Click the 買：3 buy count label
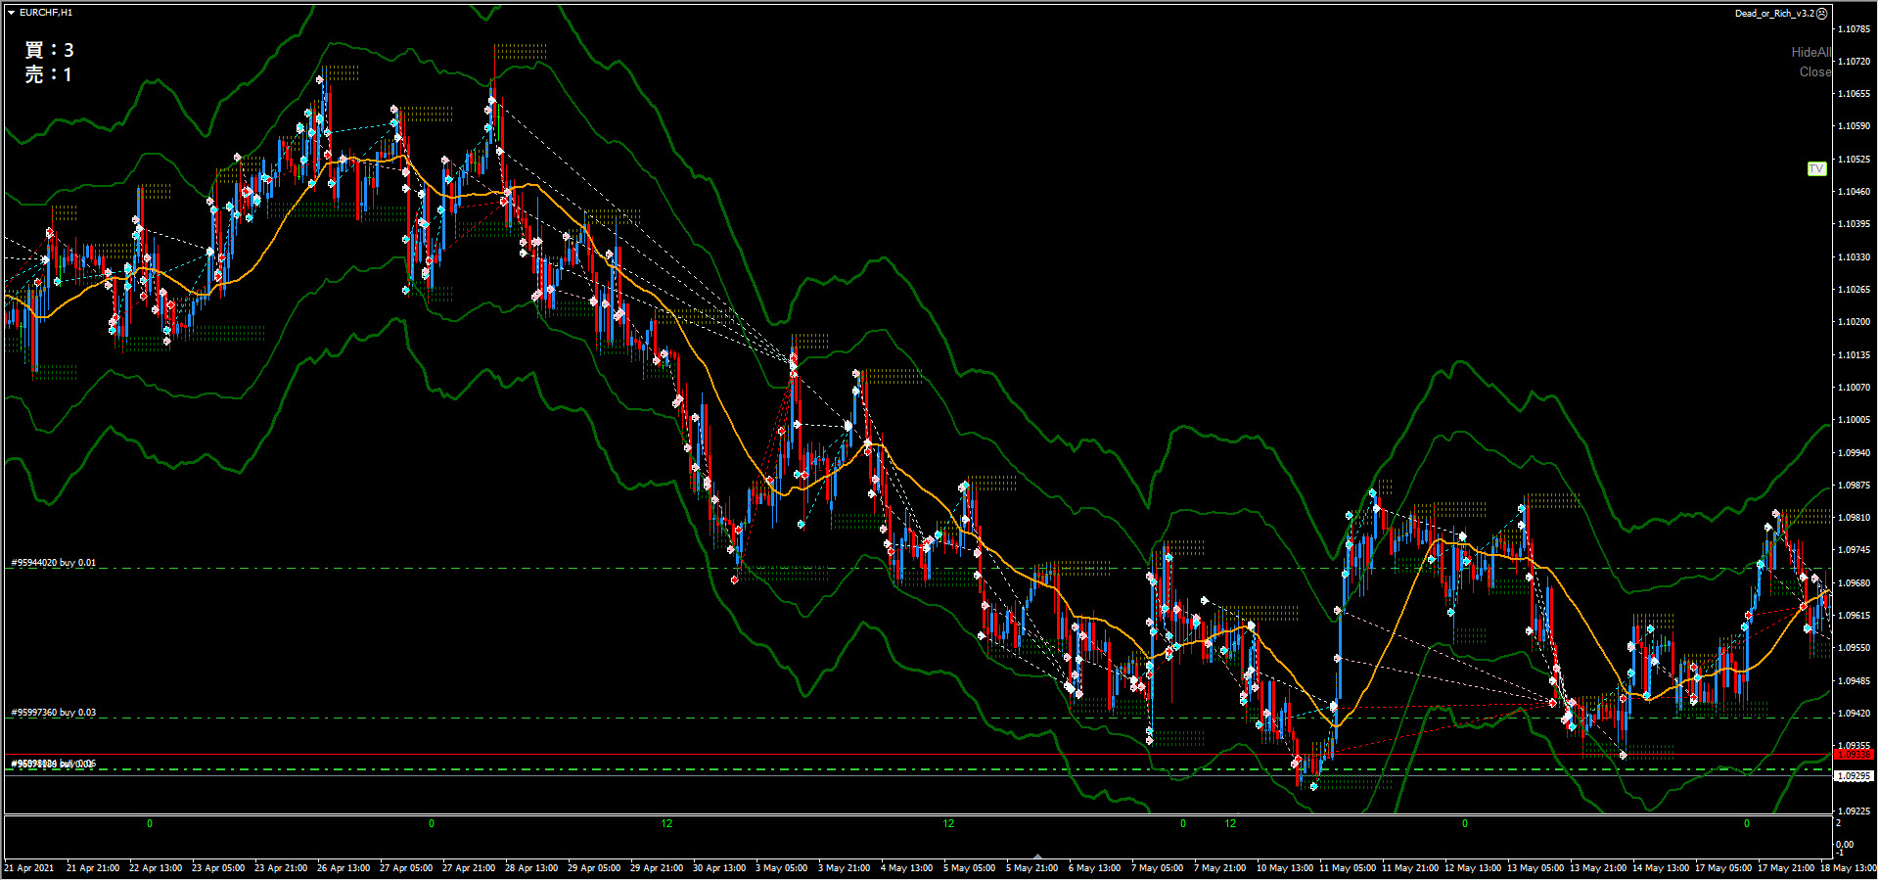The width and height of the screenshot is (1879, 881). [x=49, y=50]
